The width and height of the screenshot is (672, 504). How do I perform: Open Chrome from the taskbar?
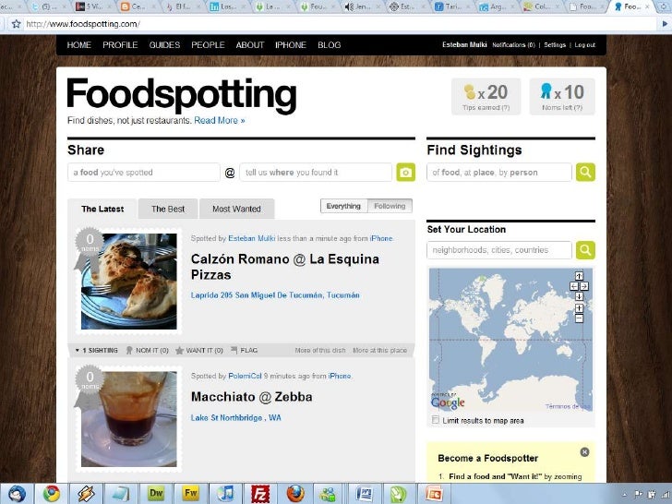pos(51,494)
